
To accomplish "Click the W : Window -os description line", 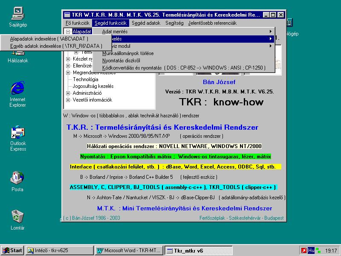I will coord(131,116).
